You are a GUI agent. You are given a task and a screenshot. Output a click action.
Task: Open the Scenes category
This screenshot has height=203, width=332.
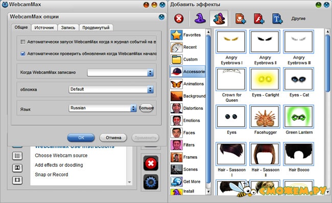[187, 169]
